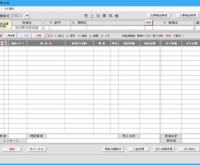Click the 特記事項 remarks input field
Viewport: 200px width, 165px height.
[x=82, y=136]
